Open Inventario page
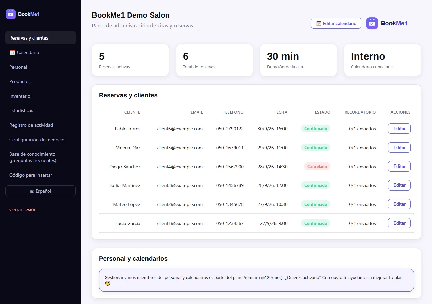 click(40, 96)
